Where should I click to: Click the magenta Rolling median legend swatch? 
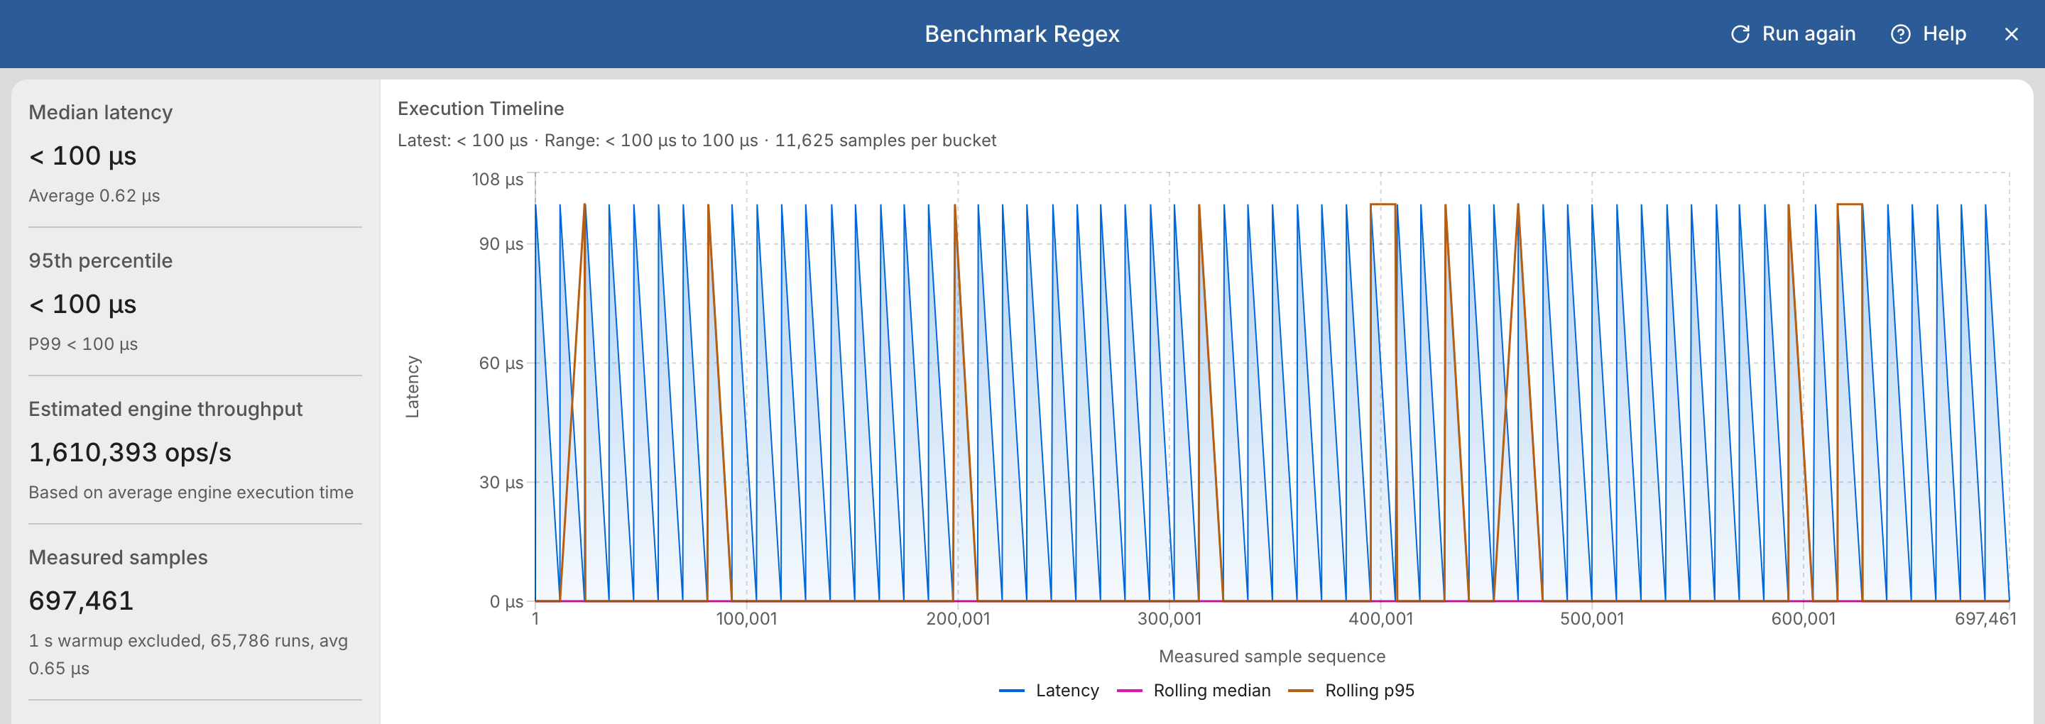click(1129, 691)
